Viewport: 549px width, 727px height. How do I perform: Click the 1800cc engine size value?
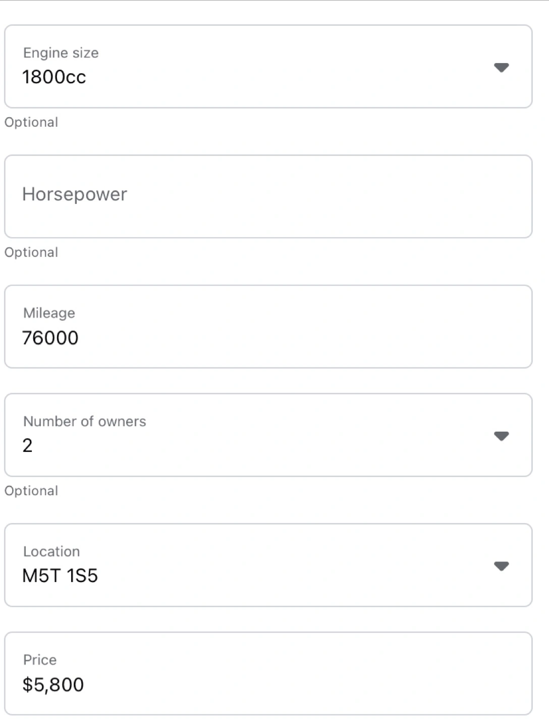pyautogui.click(x=54, y=77)
